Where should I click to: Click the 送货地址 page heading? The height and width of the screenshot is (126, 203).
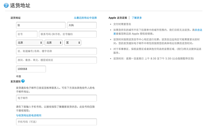pos(20,6)
